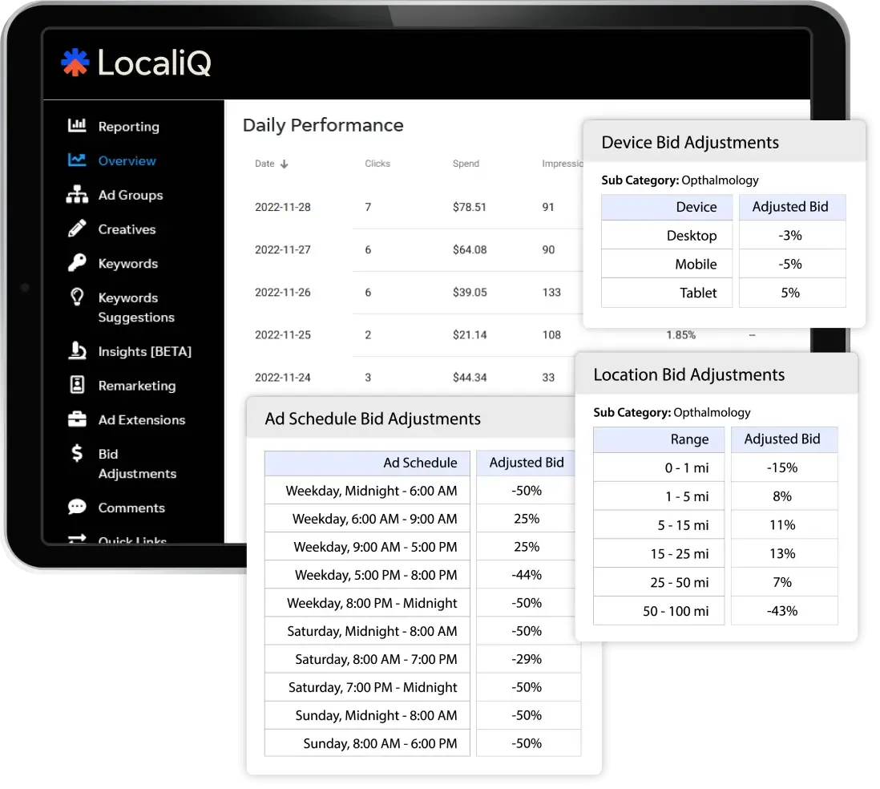Click the Mobile device row

coord(724,264)
